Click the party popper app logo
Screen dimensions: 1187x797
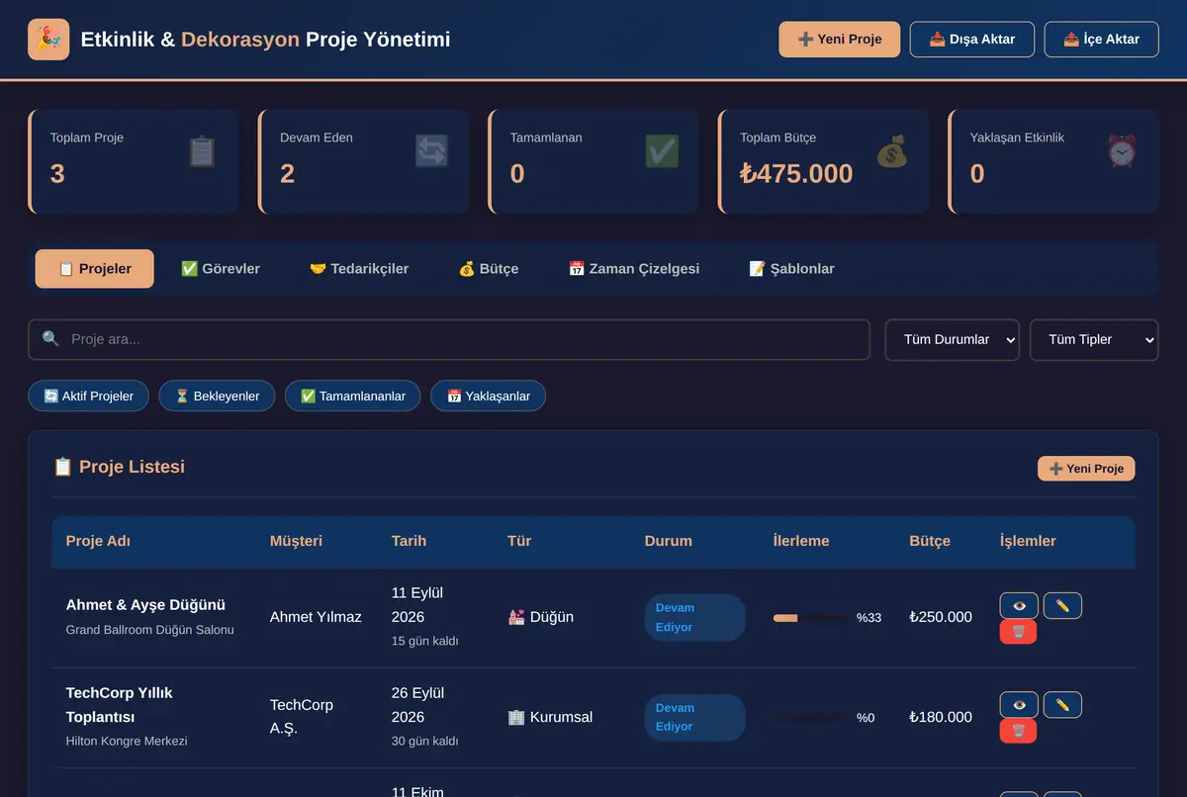[x=48, y=40]
